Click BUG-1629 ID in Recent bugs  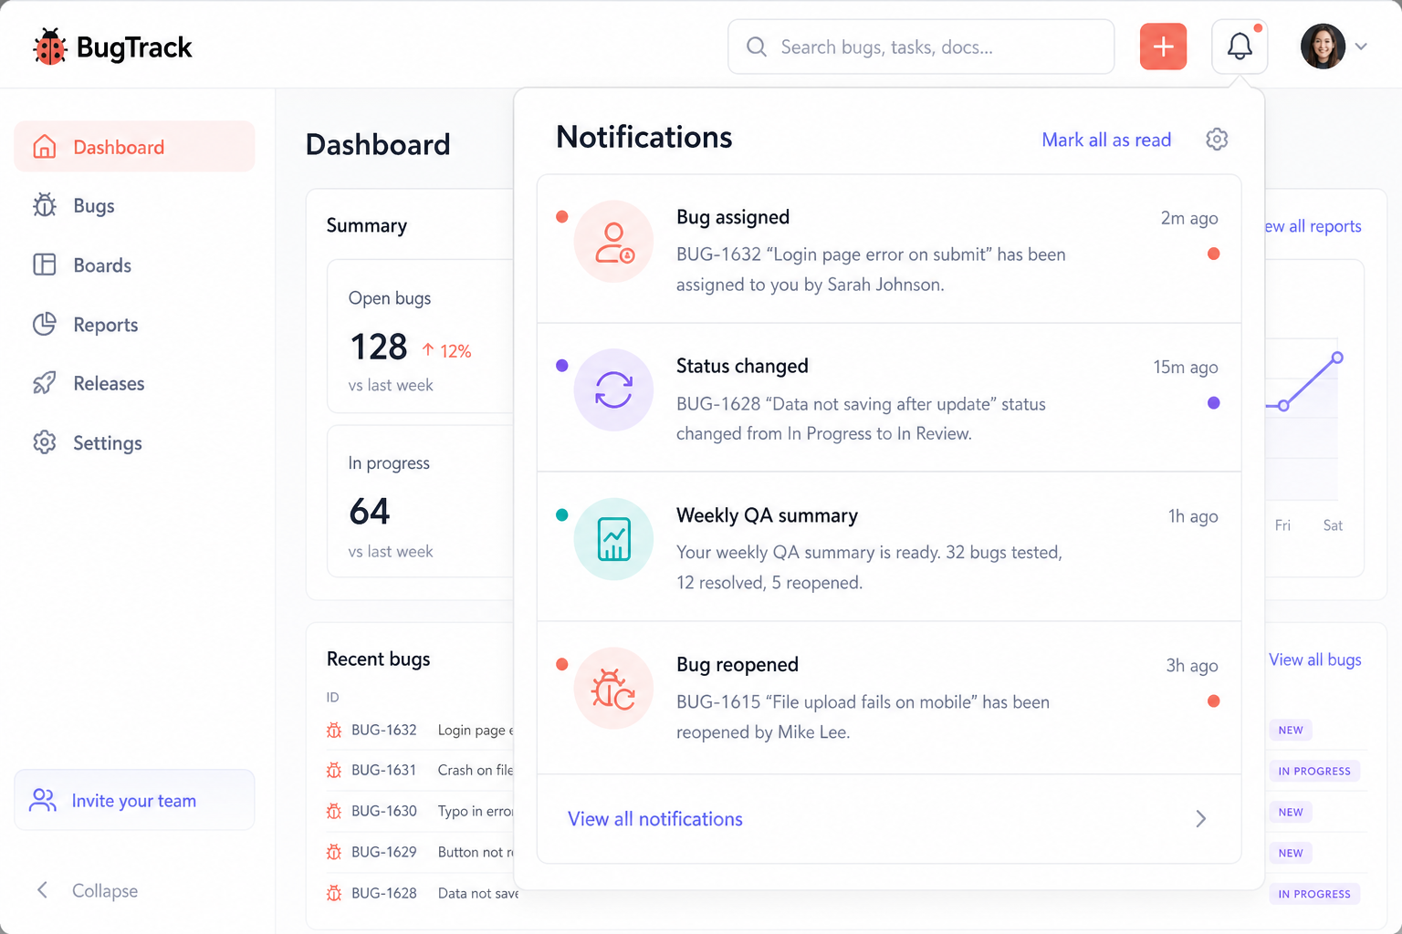[x=383, y=852]
